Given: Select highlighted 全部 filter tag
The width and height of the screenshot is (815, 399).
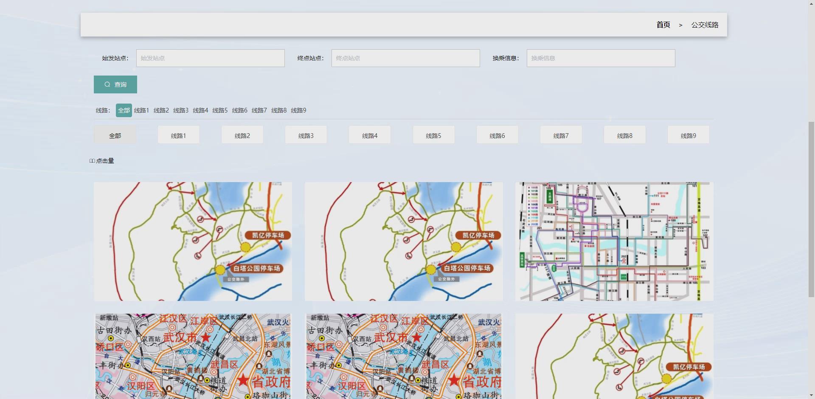Looking at the screenshot, I should pyautogui.click(x=124, y=110).
